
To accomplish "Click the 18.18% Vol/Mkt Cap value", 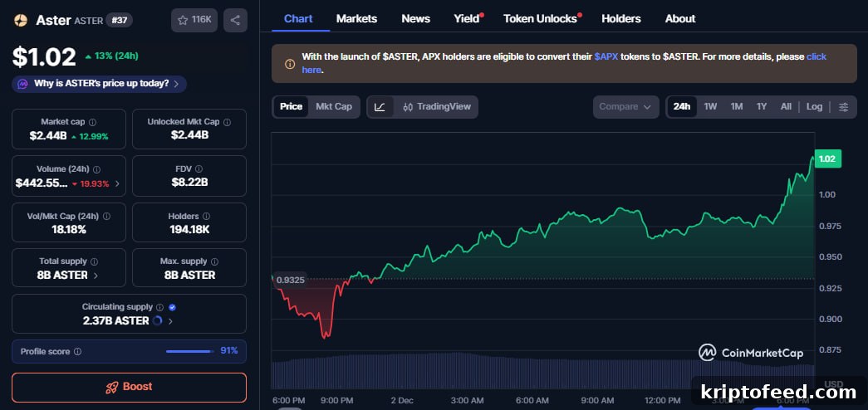I will pos(69,229).
